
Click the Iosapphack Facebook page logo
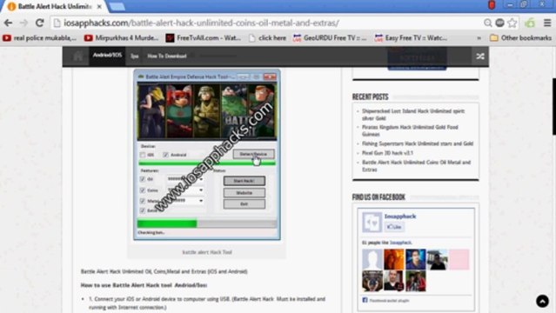coord(372,223)
